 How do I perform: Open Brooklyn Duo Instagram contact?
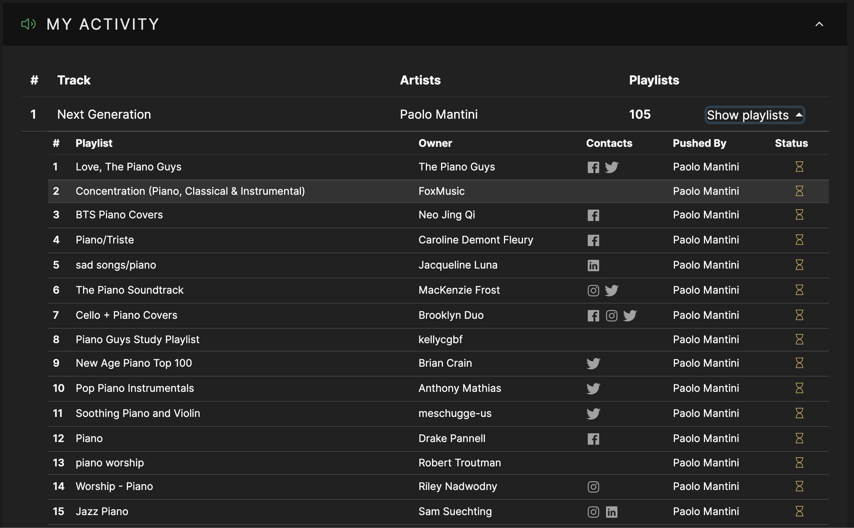tap(612, 316)
